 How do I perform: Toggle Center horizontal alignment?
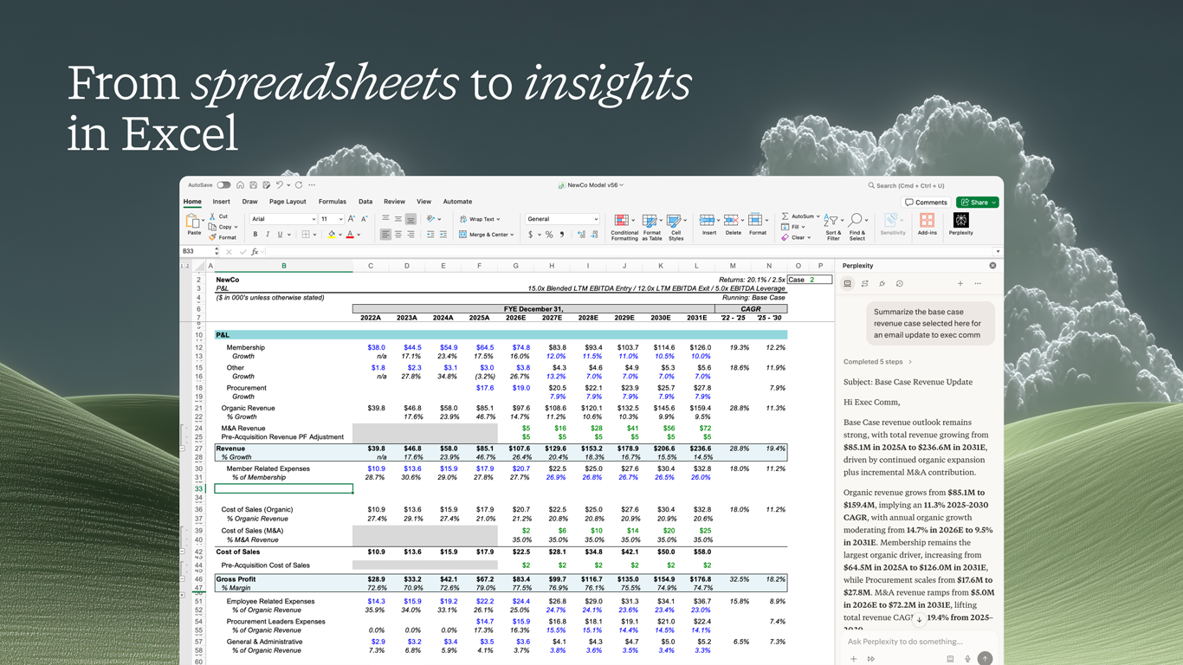pos(398,235)
